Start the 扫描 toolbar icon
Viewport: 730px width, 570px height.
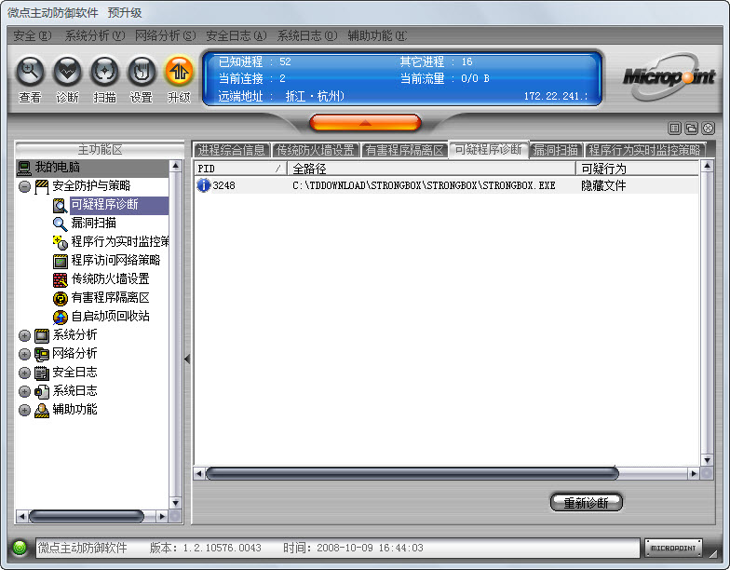[x=104, y=73]
